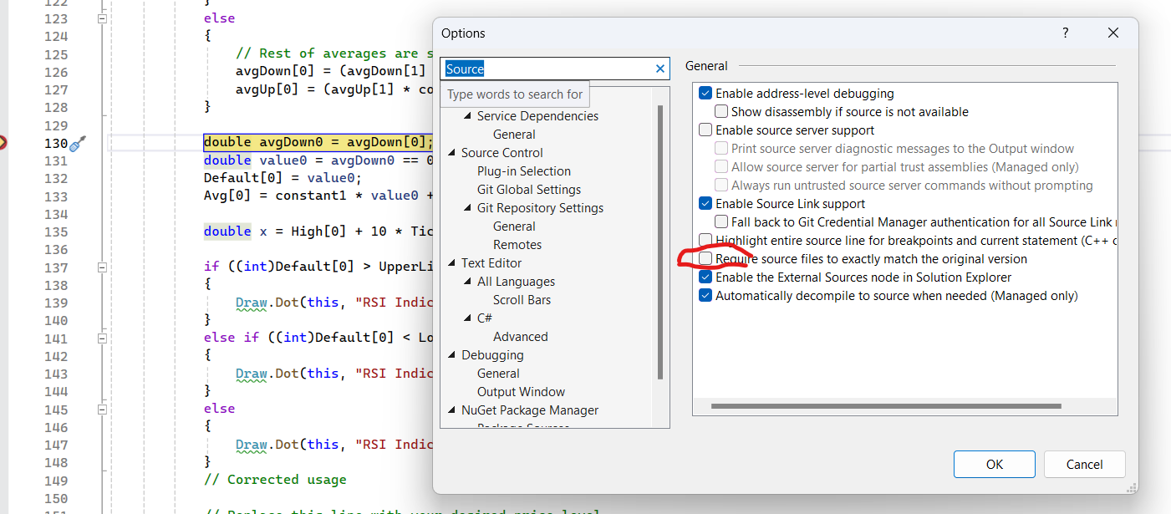Click '// Rest of averages' comment line

click(334, 53)
